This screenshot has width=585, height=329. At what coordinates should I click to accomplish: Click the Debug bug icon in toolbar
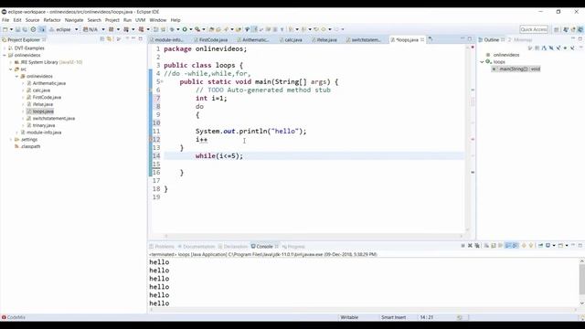point(172,29)
